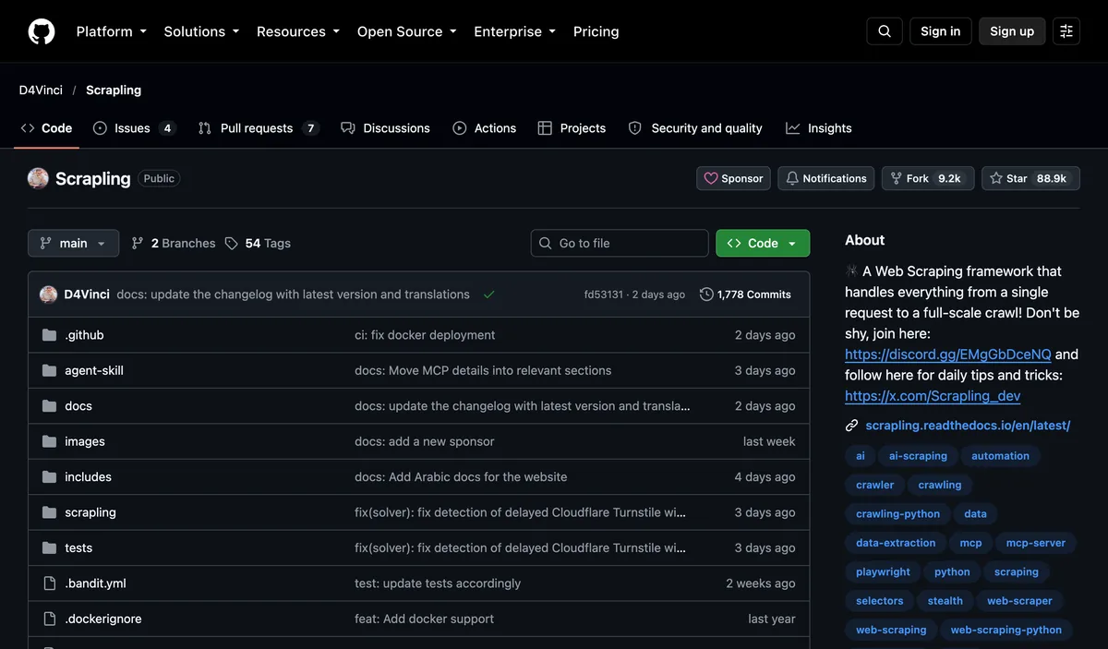Click the Sign up button
The height and width of the screenshot is (649, 1108).
click(x=1012, y=31)
